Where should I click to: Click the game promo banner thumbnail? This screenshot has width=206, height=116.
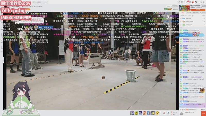tap(184, 8)
